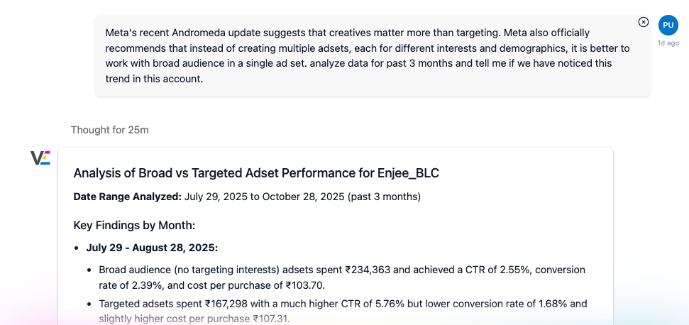Click the PU user avatar
This screenshot has height=325, width=689.
(x=668, y=25)
